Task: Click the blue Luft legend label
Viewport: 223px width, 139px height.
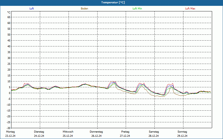Action: [31, 9]
